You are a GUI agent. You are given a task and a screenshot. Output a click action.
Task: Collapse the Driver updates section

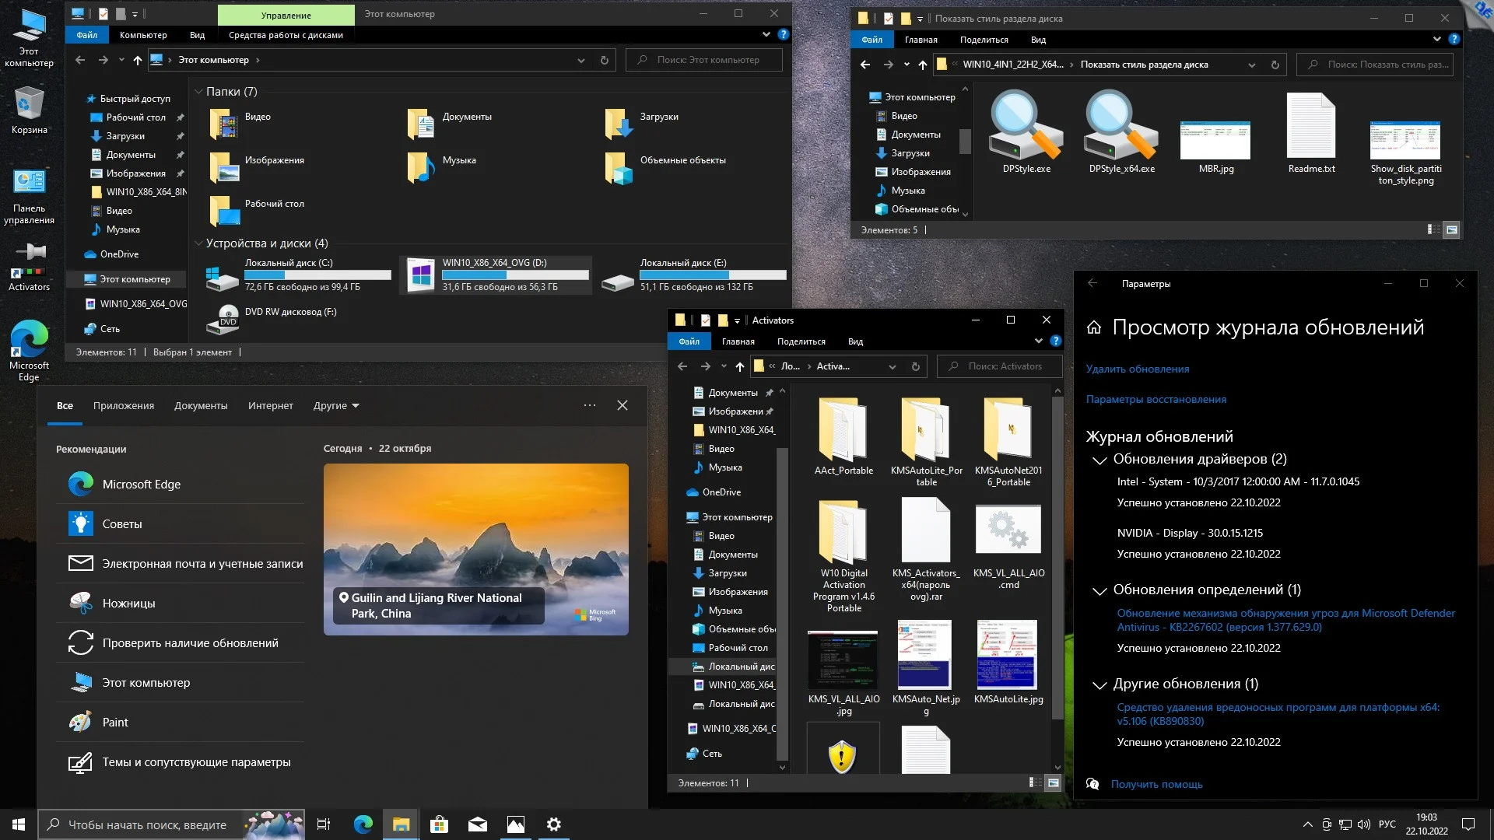[1099, 460]
